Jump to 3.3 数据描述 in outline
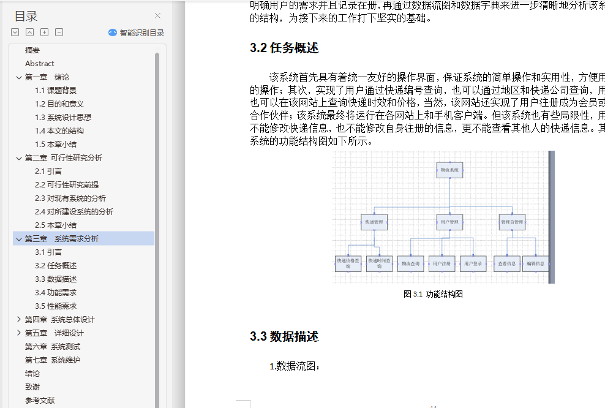 coord(56,279)
